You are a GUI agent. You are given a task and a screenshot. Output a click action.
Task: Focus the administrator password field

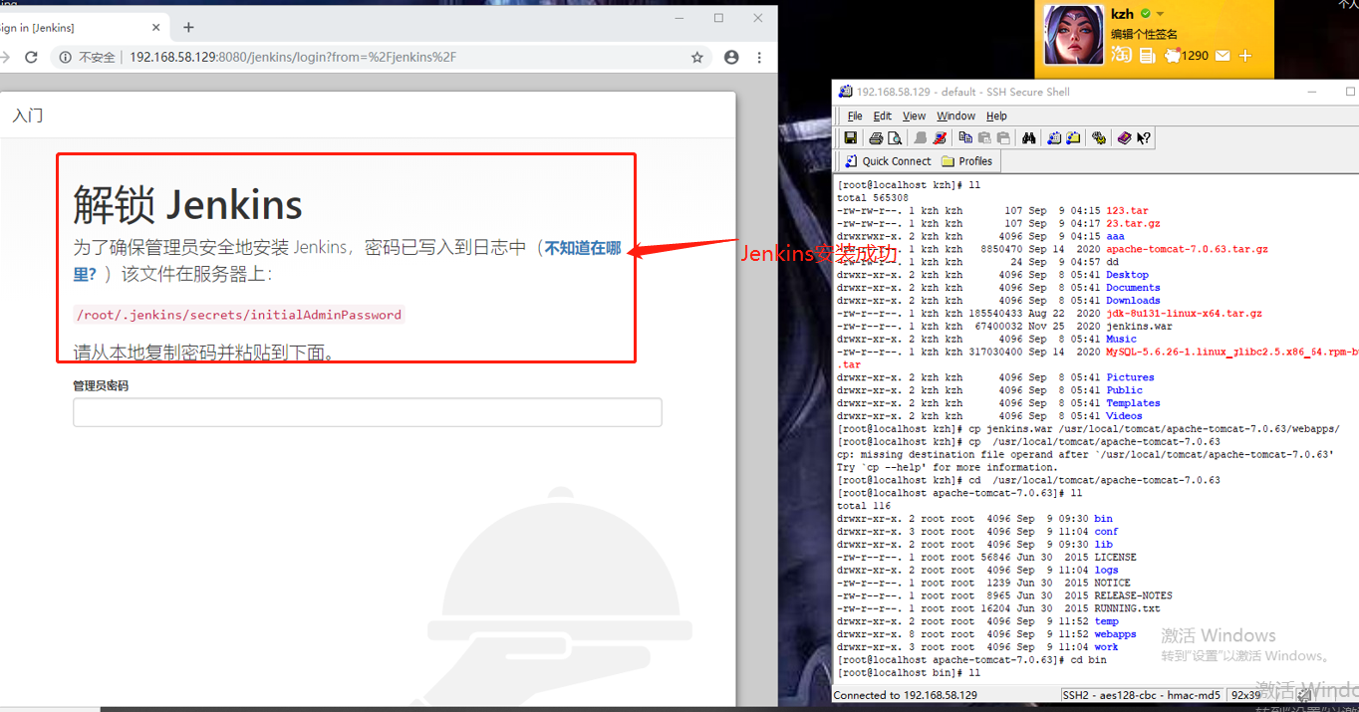coord(367,412)
